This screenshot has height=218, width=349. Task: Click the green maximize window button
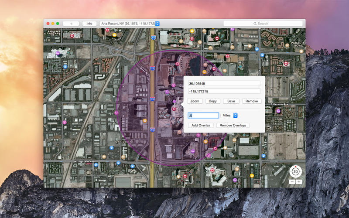tap(58, 24)
